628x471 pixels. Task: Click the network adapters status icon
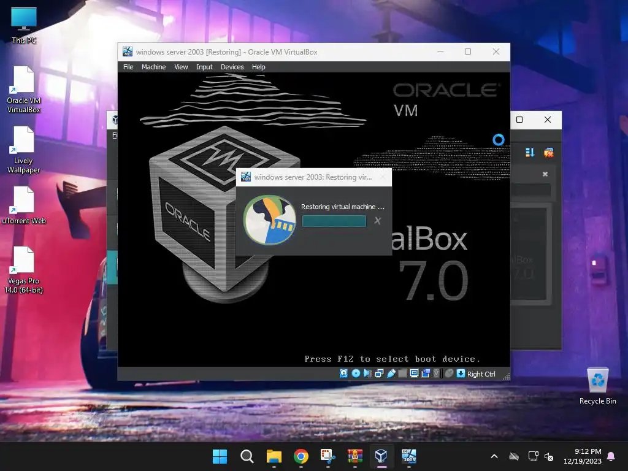379,373
